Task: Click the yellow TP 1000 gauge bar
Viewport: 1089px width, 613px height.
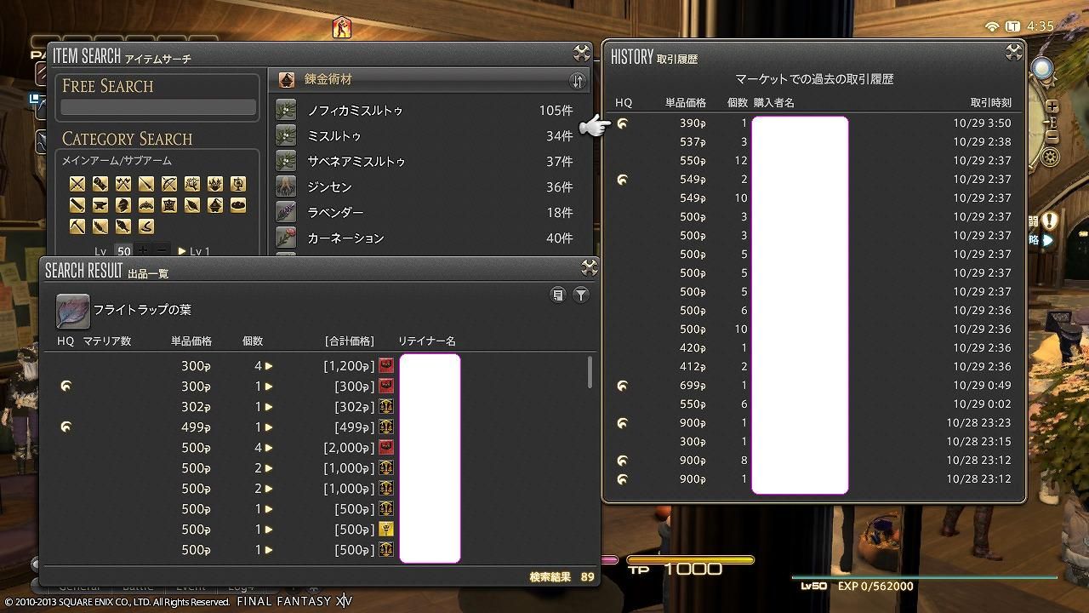Action: 690,559
